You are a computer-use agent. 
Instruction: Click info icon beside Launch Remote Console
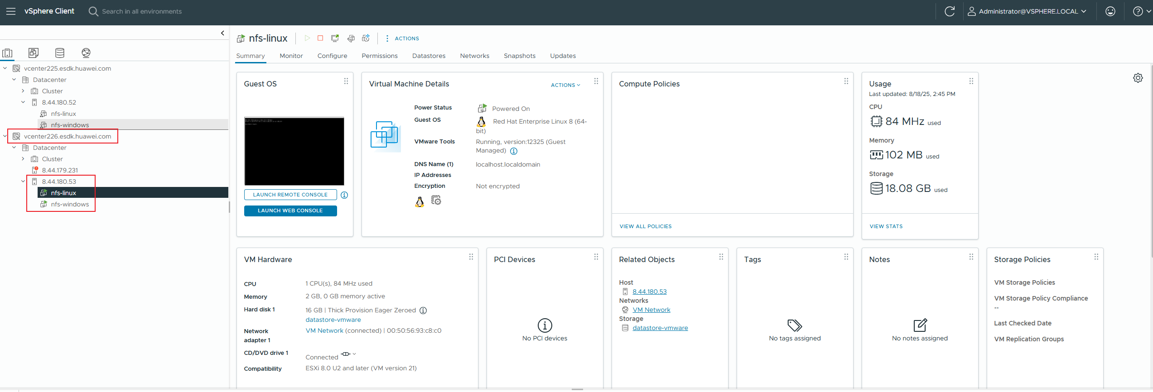coord(344,195)
